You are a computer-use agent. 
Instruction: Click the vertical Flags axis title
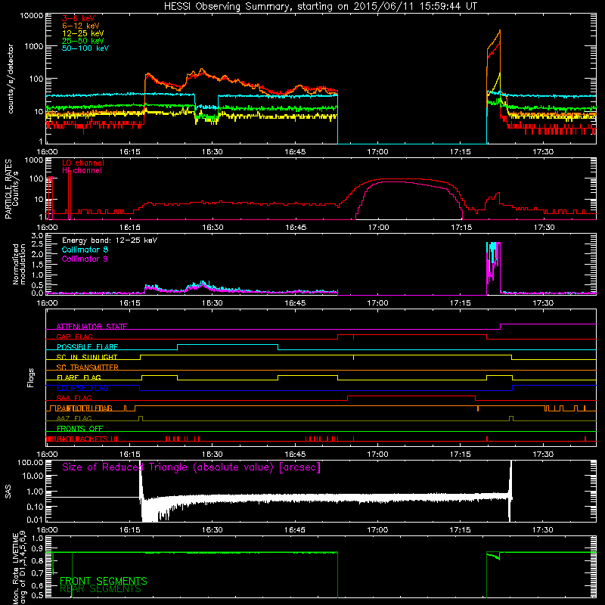(x=31, y=377)
